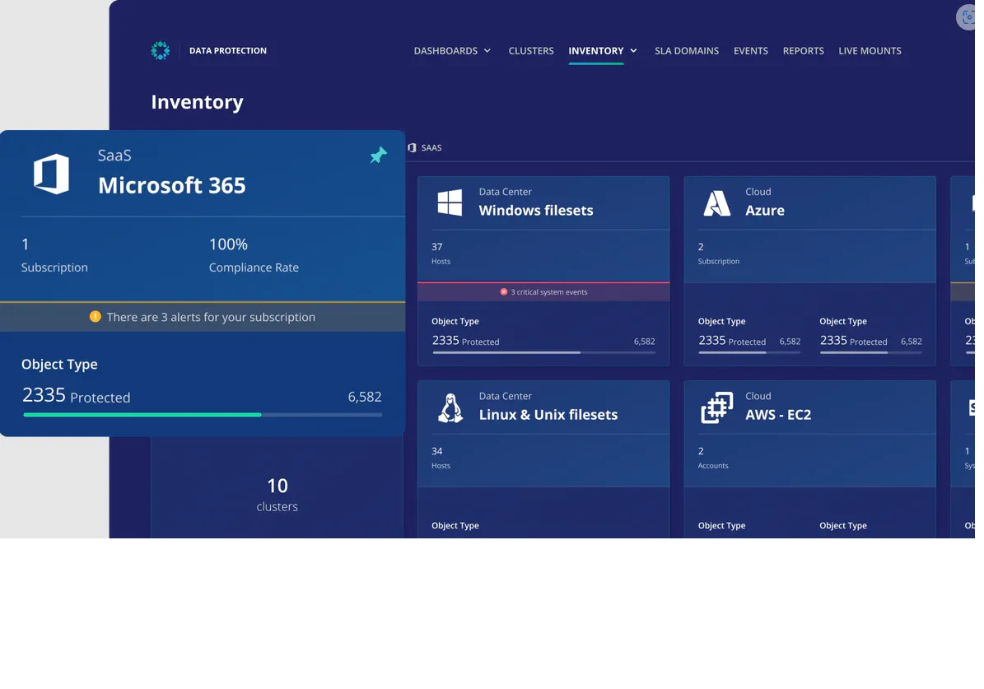Click the Microsoft 365 Office logo icon
Viewport: 984px width, 689px height.
pos(51,174)
